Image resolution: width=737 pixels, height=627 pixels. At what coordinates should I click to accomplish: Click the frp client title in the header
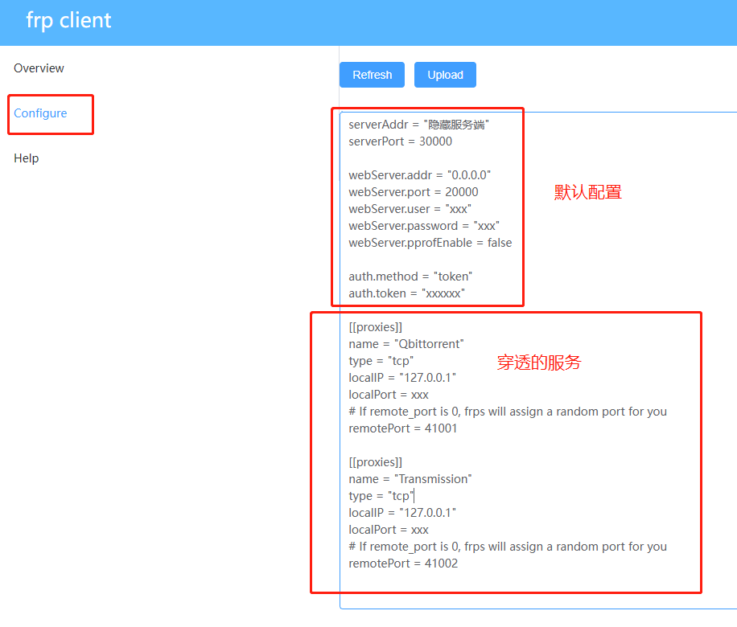click(68, 21)
